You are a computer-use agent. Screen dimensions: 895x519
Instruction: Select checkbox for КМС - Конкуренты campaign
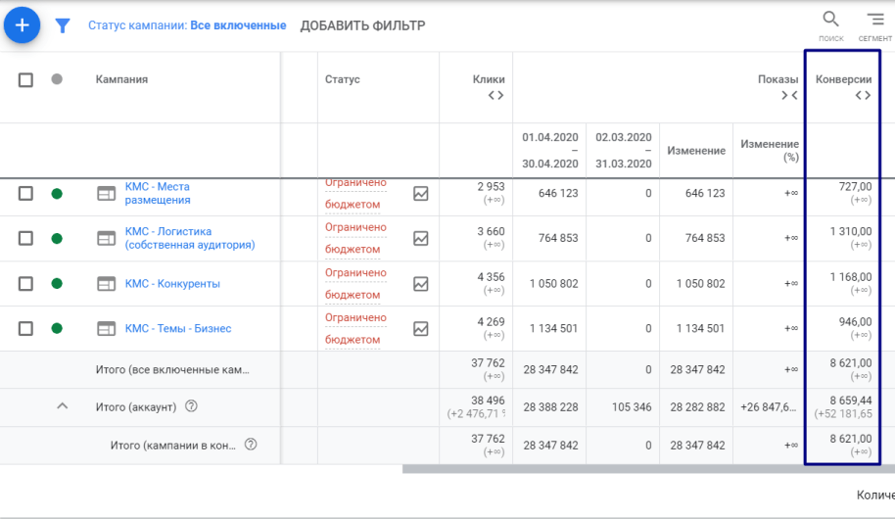click(x=26, y=284)
